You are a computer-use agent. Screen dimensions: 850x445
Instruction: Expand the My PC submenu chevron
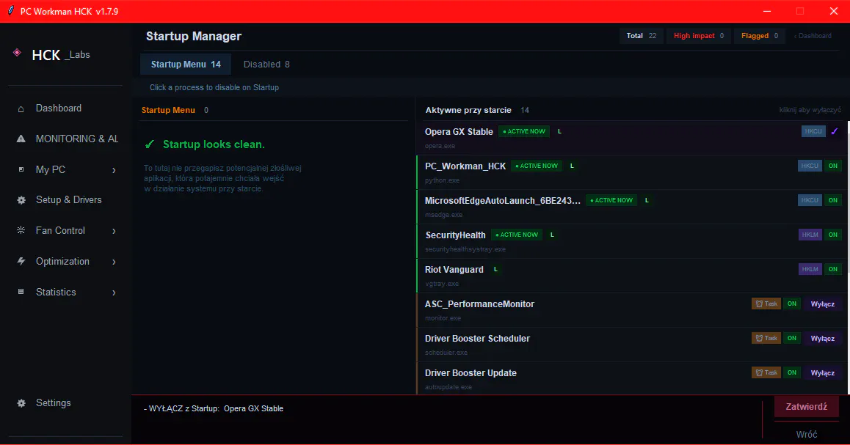click(x=114, y=170)
